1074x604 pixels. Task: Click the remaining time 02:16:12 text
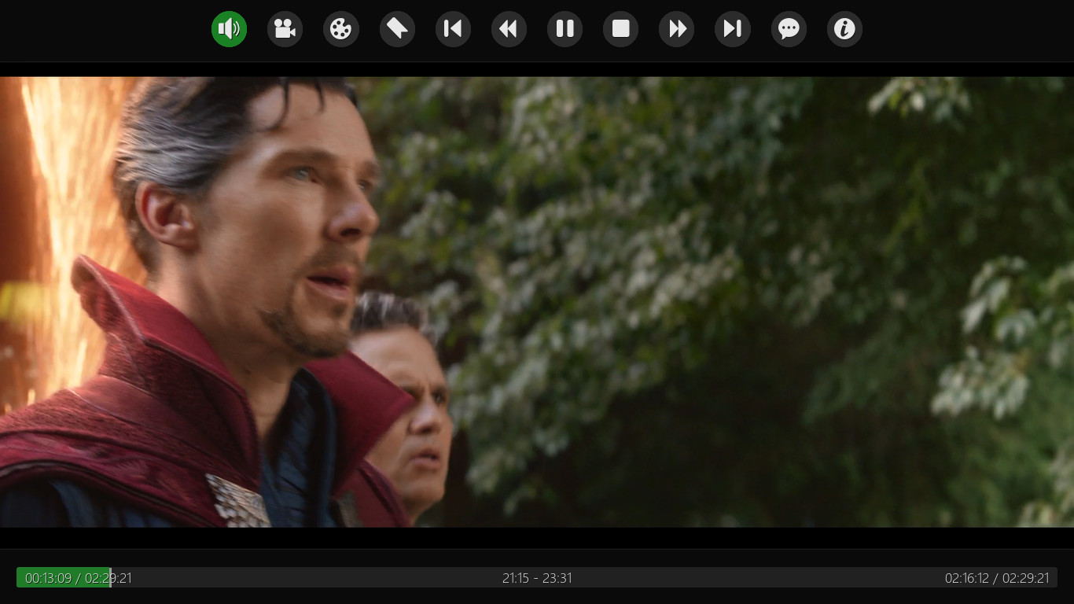966,578
